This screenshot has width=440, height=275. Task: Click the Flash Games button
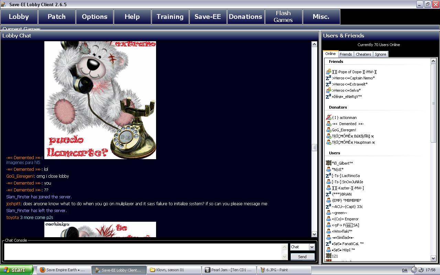pos(283,16)
